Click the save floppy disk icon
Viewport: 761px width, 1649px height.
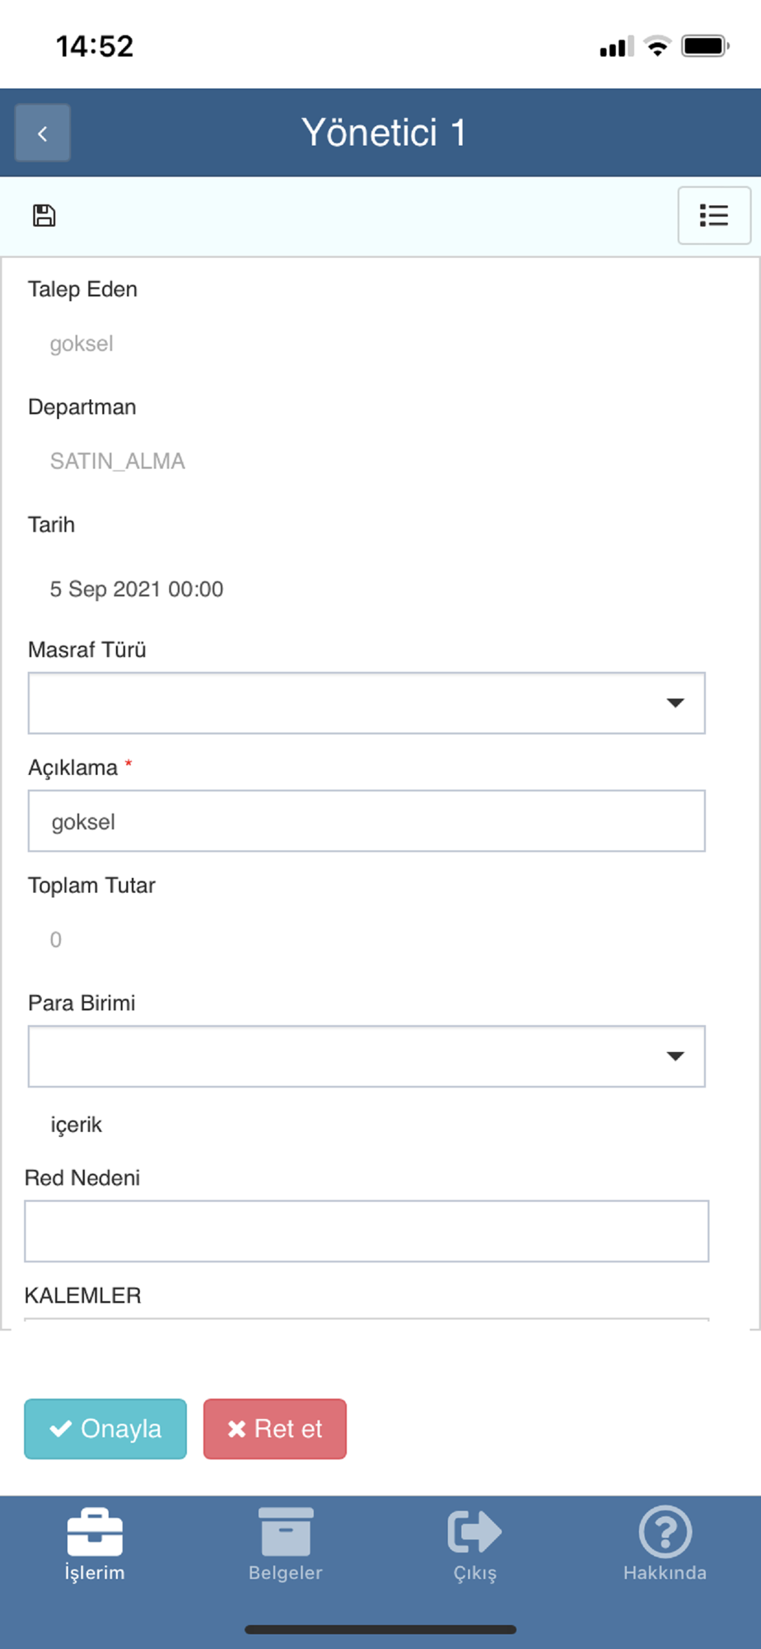[x=44, y=216]
